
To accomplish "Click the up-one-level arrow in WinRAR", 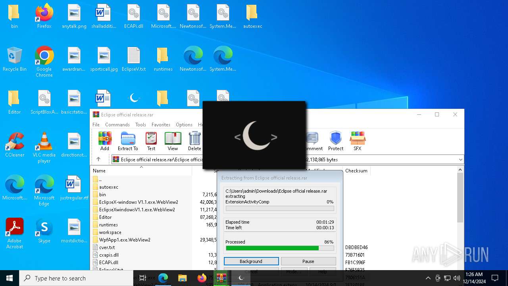I will (98, 159).
